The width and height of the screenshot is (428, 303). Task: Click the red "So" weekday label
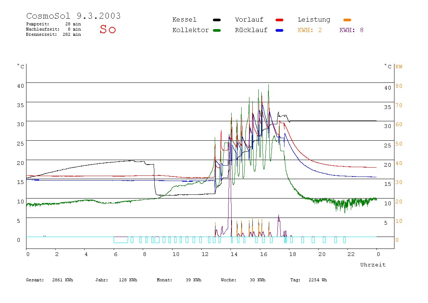click(108, 29)
